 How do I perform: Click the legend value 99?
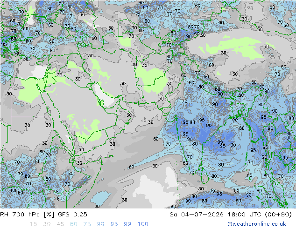coord(127,224)
